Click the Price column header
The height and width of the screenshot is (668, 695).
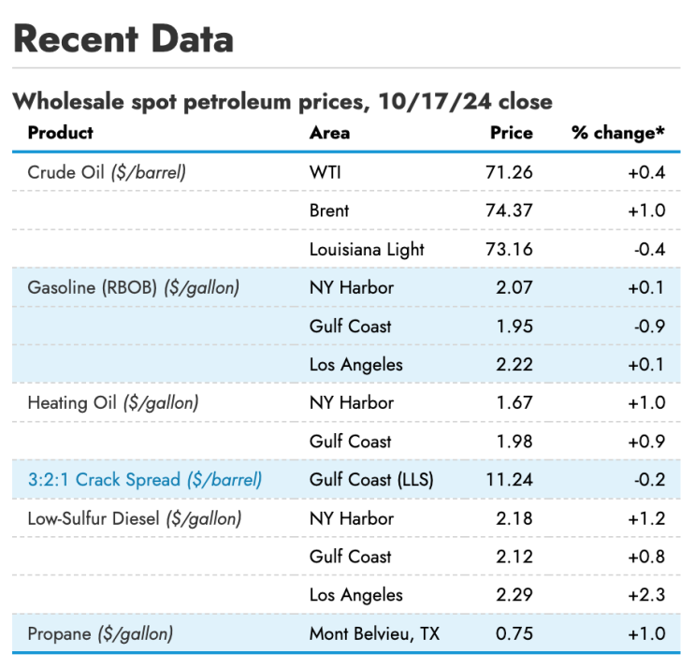(511, 133)
